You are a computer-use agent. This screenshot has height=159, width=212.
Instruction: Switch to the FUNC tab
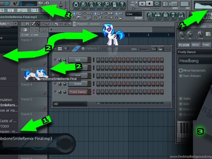tap(206, 45)
